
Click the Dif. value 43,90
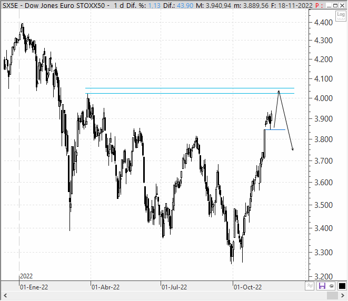(x=185, y=5)
